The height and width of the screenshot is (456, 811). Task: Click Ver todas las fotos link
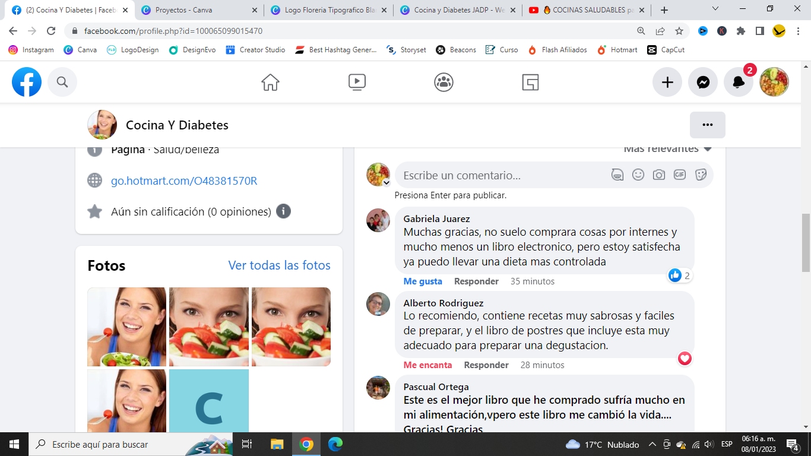[x=279, y=265]
